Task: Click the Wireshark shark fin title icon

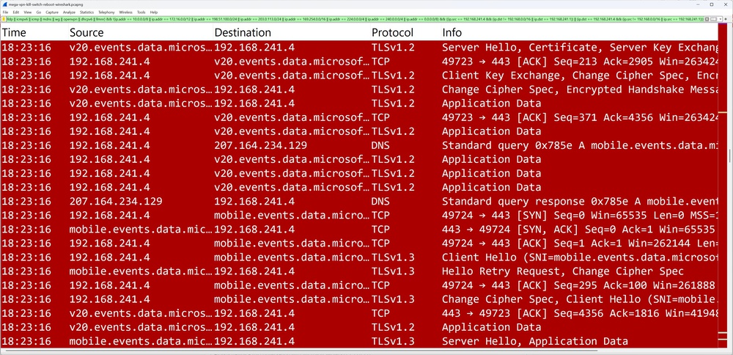Action: (x=4, y=4)
